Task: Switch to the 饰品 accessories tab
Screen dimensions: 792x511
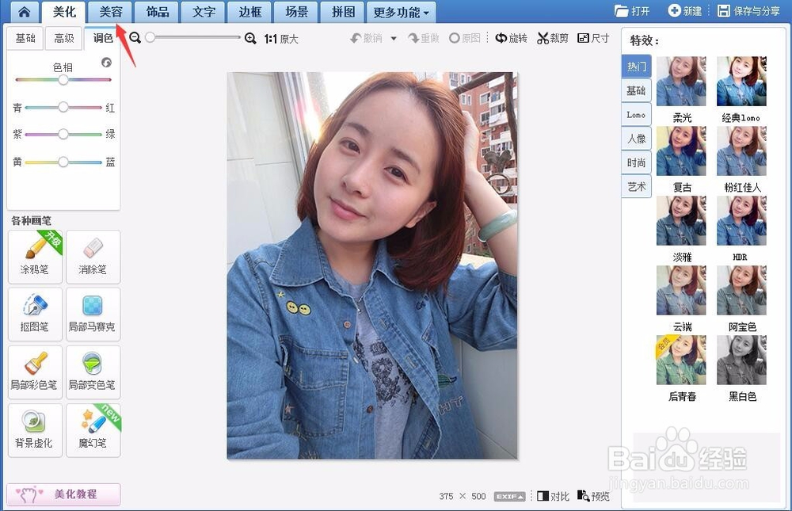Action: [x=157, y=12]
